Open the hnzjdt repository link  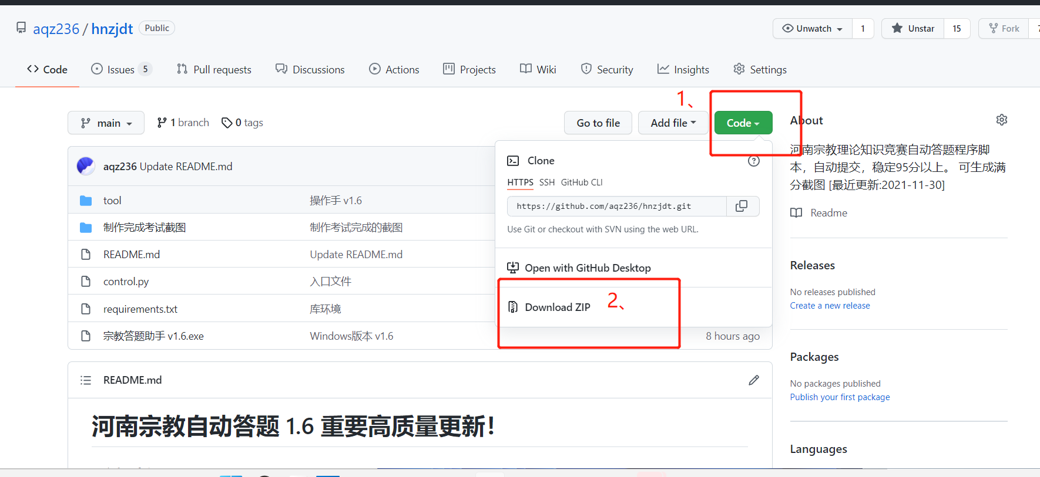click(112, 29)
